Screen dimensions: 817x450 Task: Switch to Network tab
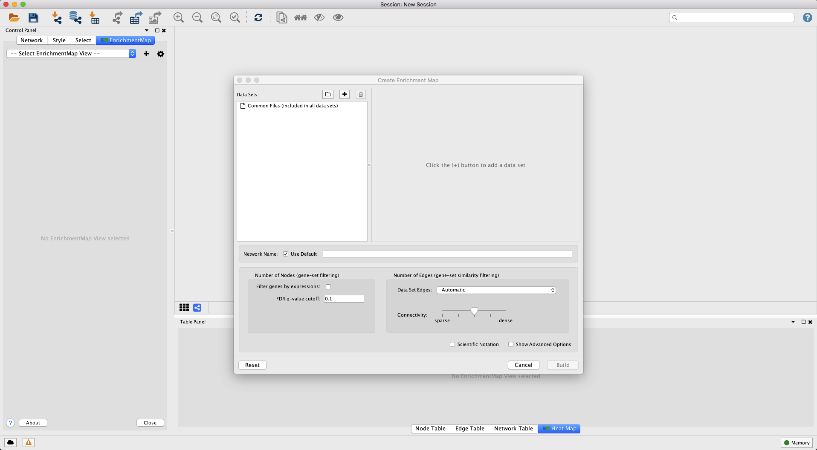pos(32,40)
